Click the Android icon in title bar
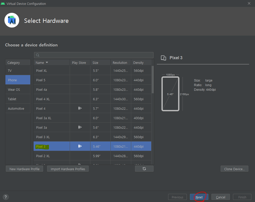Screen dimensions: 255x202 3,3
